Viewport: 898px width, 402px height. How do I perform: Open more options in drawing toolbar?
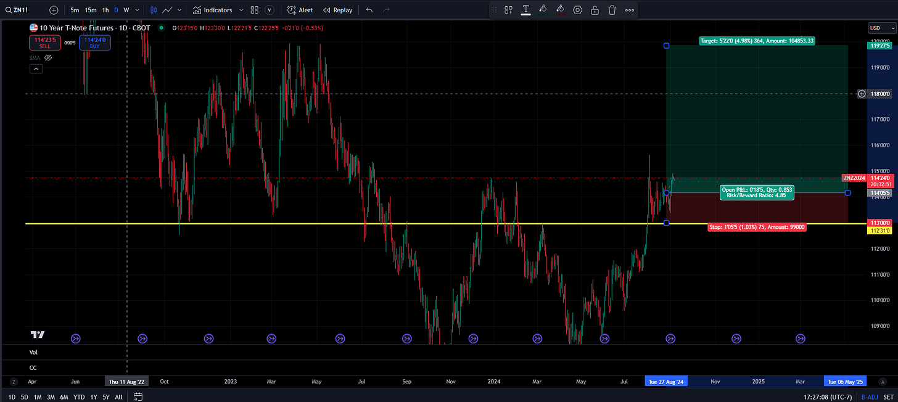tap(629, 10)
